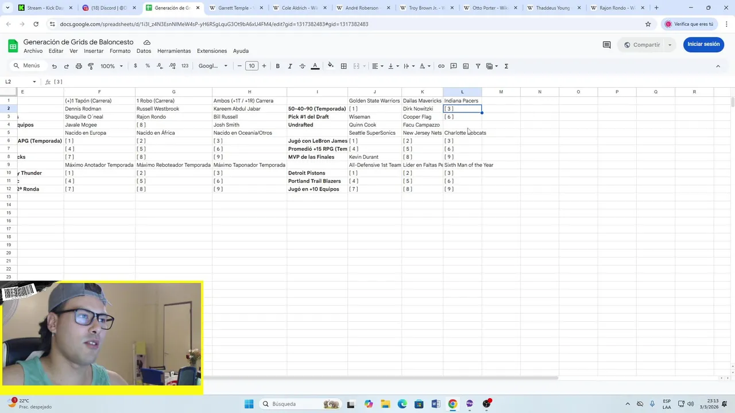
Task: Toggle bold formatting
Action: click(278, 66)
